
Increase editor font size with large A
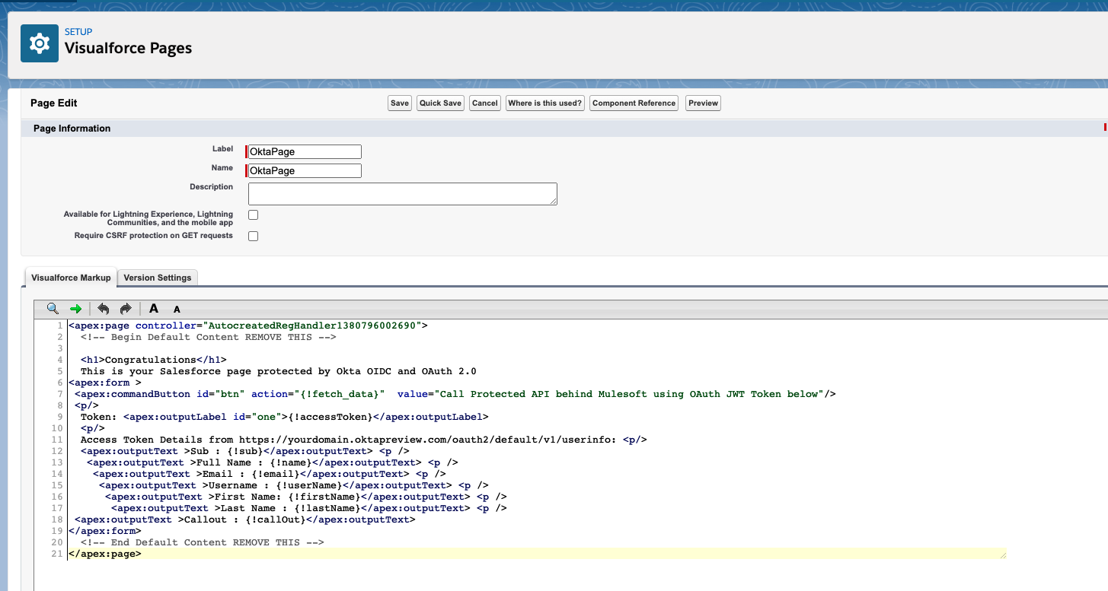154,309
